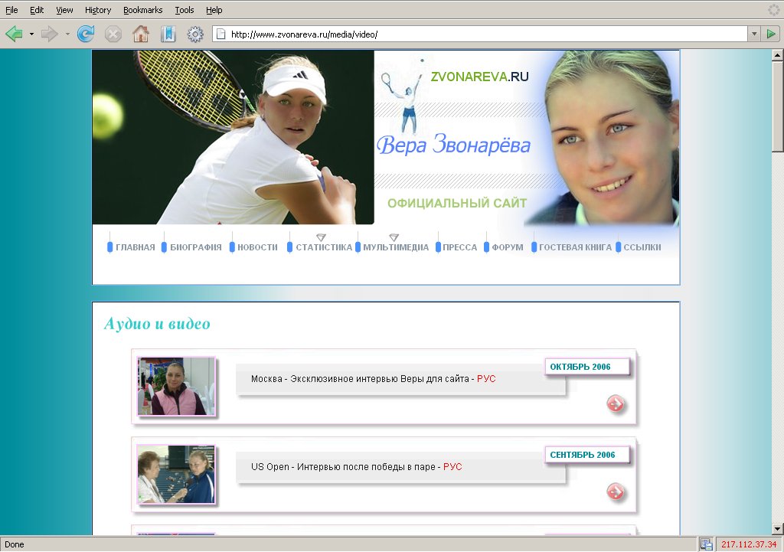
Task: Open the ССЫЛКИ page
Action: coord(642,247)
